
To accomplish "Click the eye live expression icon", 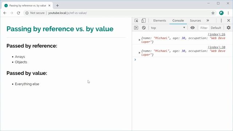I will [193, 28].
